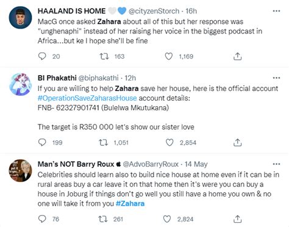
Task: Share the AdvoBarryRoux tweet
Action: point(237,219)
